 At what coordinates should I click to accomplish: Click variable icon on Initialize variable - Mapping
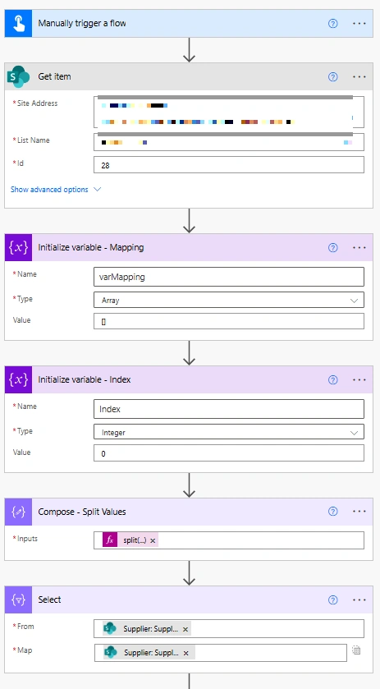pos(18,247)
